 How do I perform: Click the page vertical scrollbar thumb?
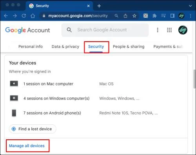[x=194, y=79]
